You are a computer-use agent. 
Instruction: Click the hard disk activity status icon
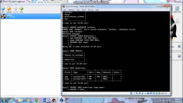coord(131,93)
